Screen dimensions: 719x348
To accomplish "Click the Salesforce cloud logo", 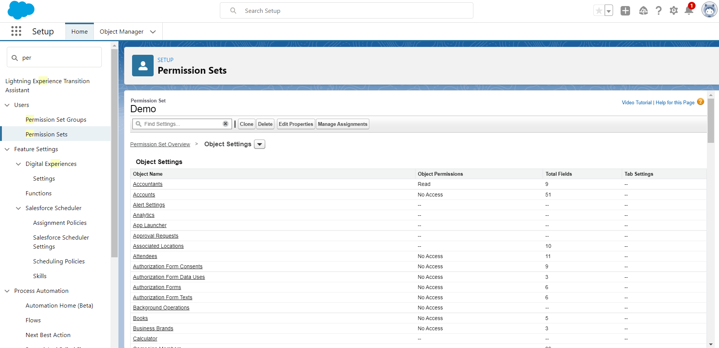I will coord(21,10).
